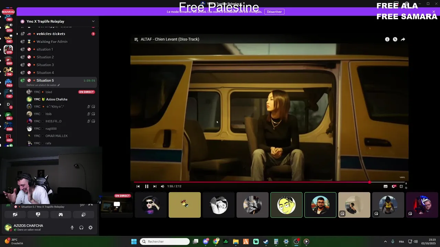The height and width of the screenshot is (247, 440).
Task: Open the server with 963 badge
Action: (8, 82)
